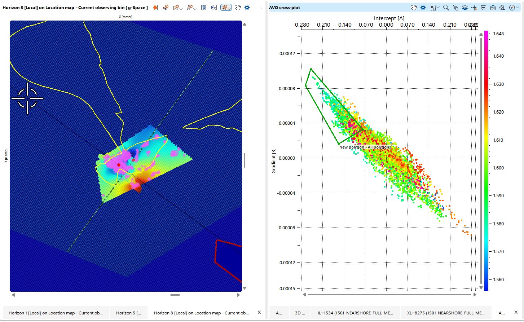Image resolution: width=524 pixels, height=322 pixels.
Task: Click the chart-with-clock icon in Location map toolbar
Action: click(x=176, y=7)
